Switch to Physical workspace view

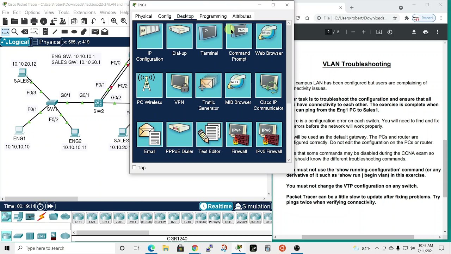point(47,42)
